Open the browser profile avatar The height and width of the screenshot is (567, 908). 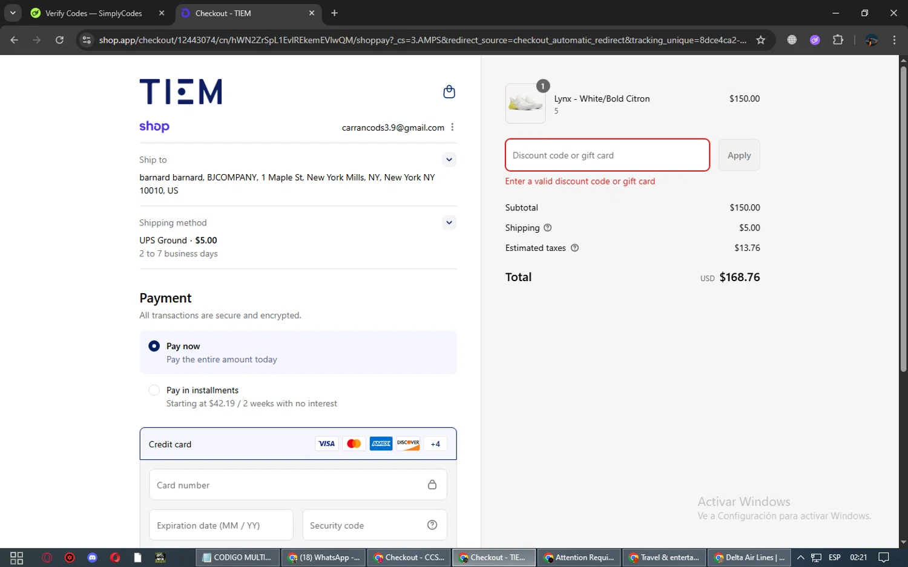point(872,40)
